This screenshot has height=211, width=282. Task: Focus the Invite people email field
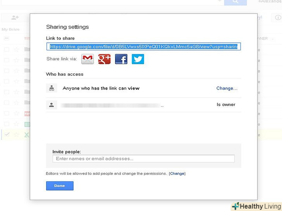[x=143, y=158]
